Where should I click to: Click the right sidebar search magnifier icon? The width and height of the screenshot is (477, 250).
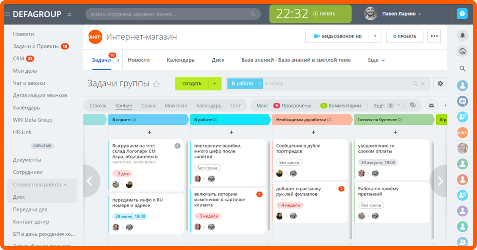click(462, 69)
